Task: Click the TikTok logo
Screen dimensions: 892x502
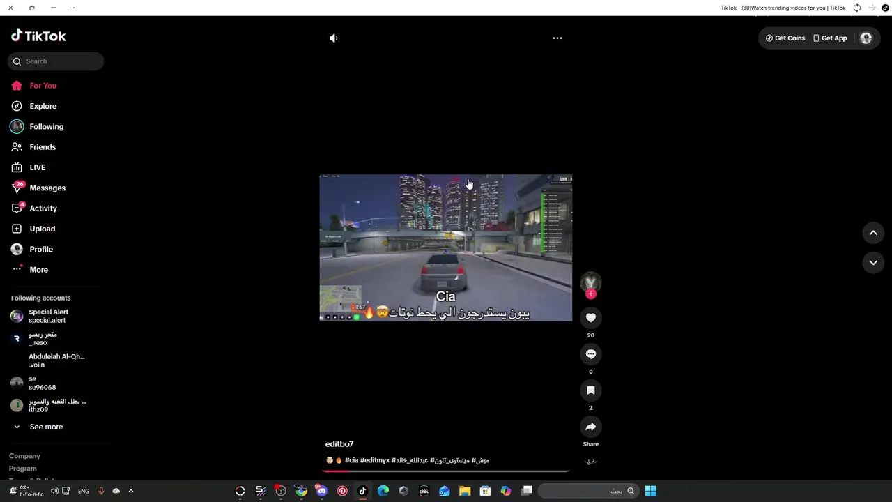Action: click(x=38, y=36)
